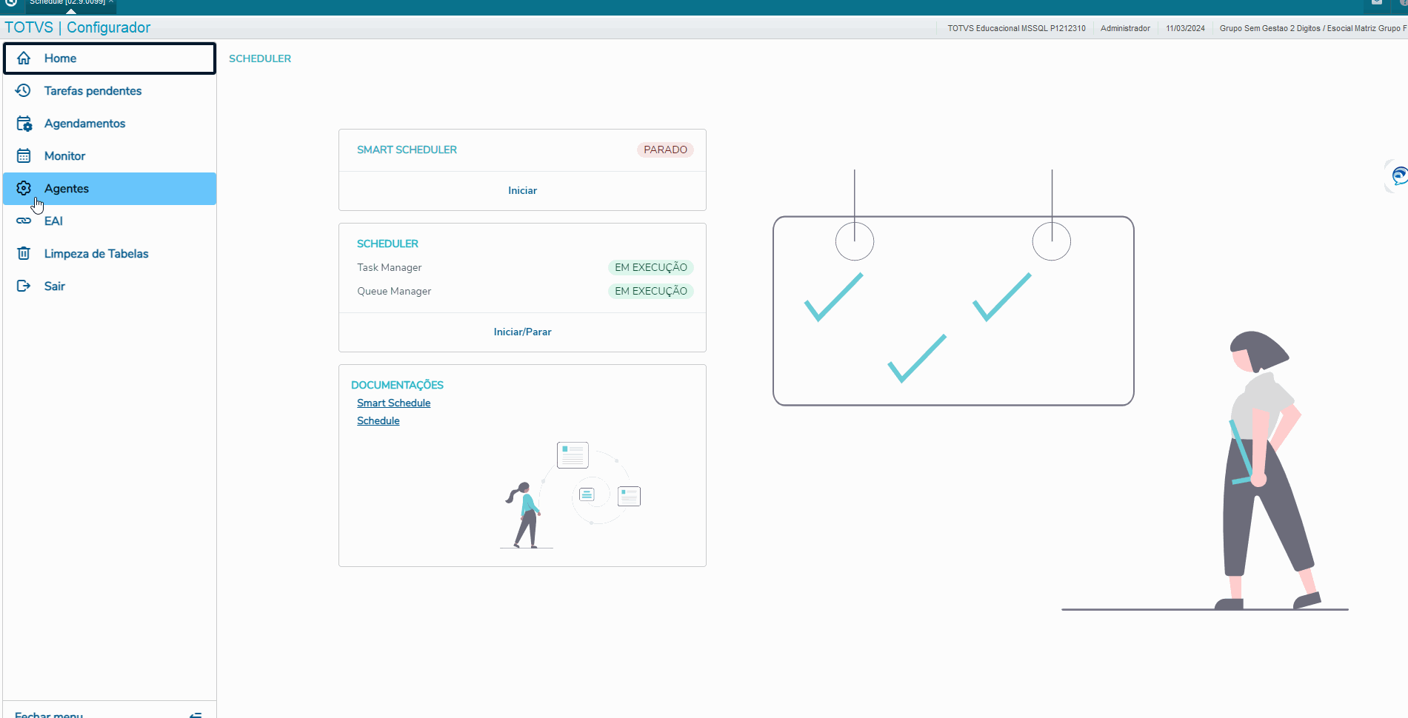Viewport: 1408px width, 718px height.
Task: Click the Queue Manager EM EXECUÇÃO badge
Action: tap(651, 291)
